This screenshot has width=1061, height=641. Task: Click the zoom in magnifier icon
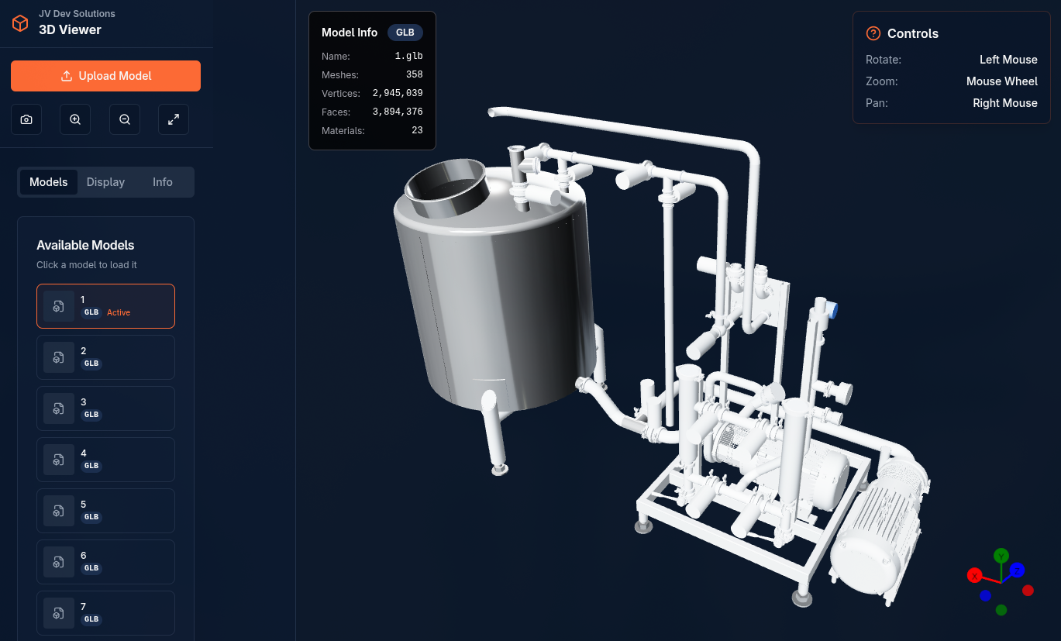(75, 119)
